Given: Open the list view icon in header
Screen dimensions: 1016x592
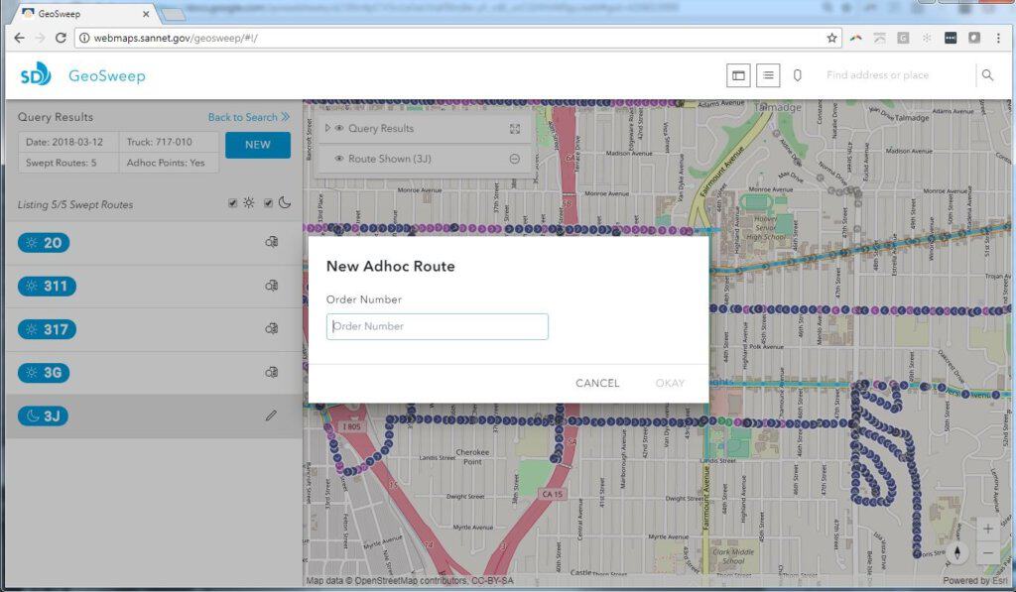Looking at the screenshot, I should [767, 75].
